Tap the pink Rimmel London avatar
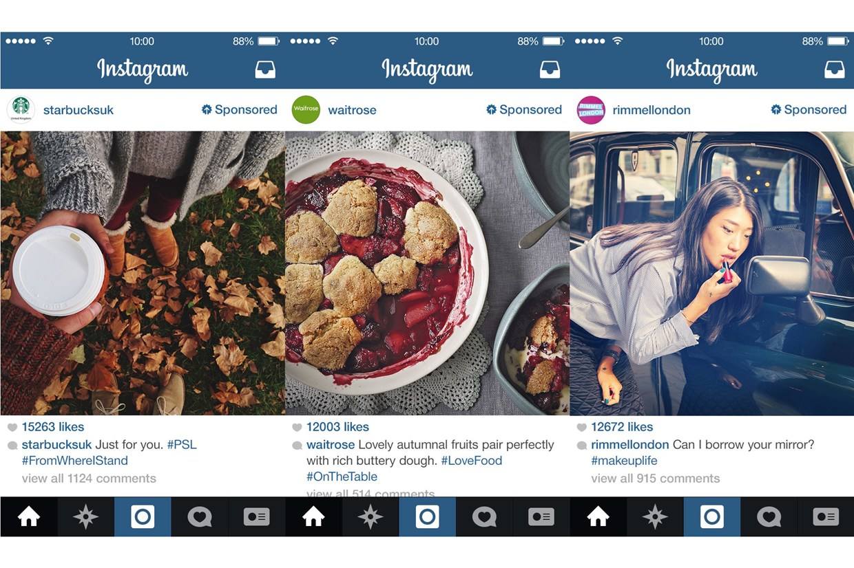 point(590,110)
